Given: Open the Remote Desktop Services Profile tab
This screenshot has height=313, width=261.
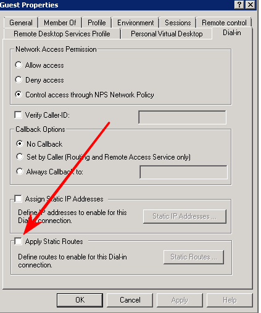Looking at the screenshot, I should coord(62,34).
